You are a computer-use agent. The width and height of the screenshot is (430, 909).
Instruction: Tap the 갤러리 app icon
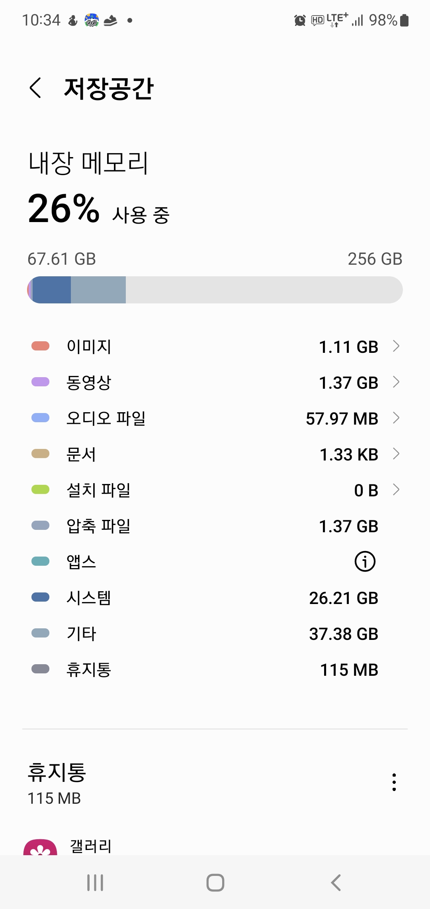(40, 848)
